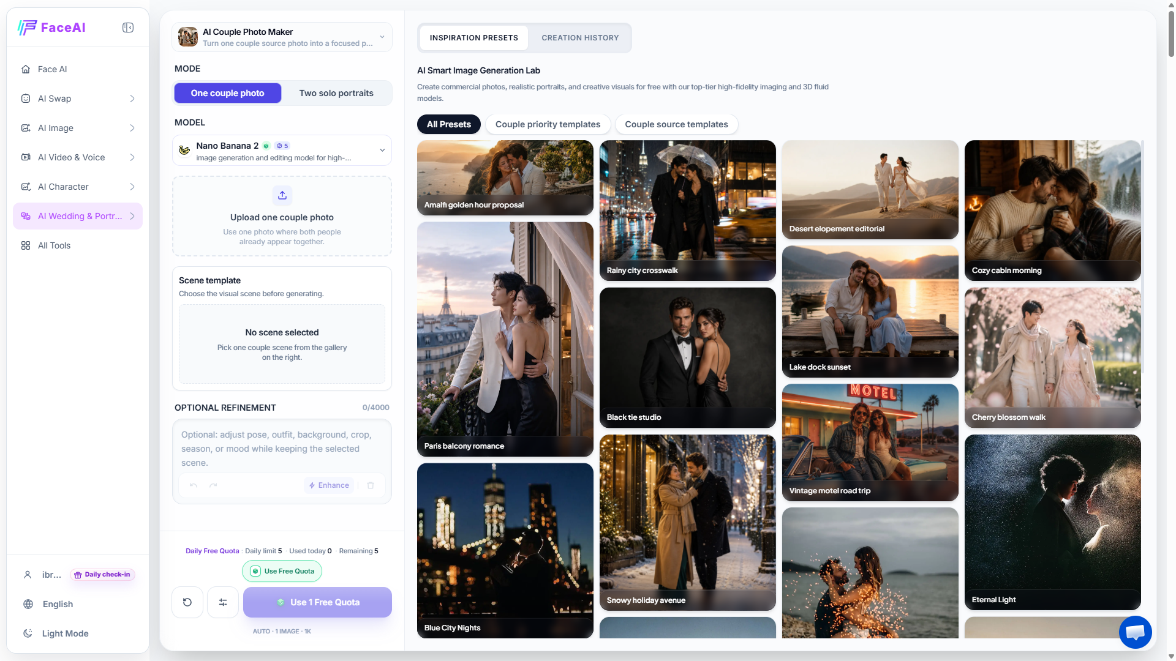1176x661 pixels.
Task: Click the reset refresh icon button
Action: (187, 602)
